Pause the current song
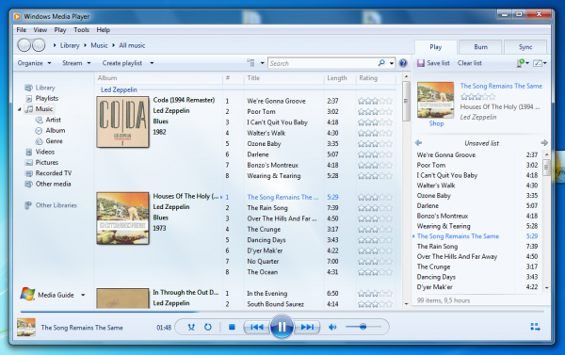The height and width of the screenshot is (355, 565). (282, 327)
